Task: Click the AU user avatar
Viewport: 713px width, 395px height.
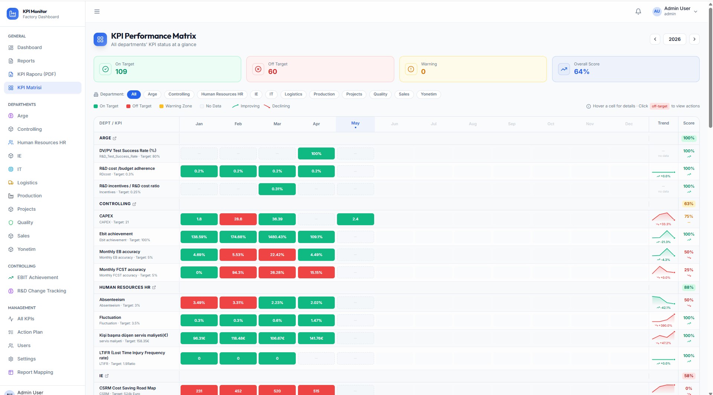Action: (x=657, y=12)
